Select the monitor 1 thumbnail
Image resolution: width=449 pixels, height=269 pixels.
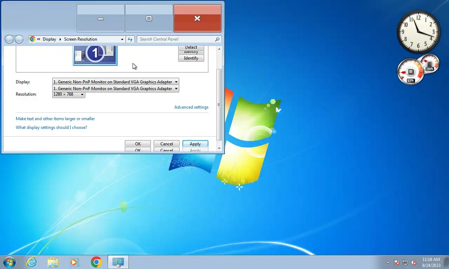(x=95, y=55)
